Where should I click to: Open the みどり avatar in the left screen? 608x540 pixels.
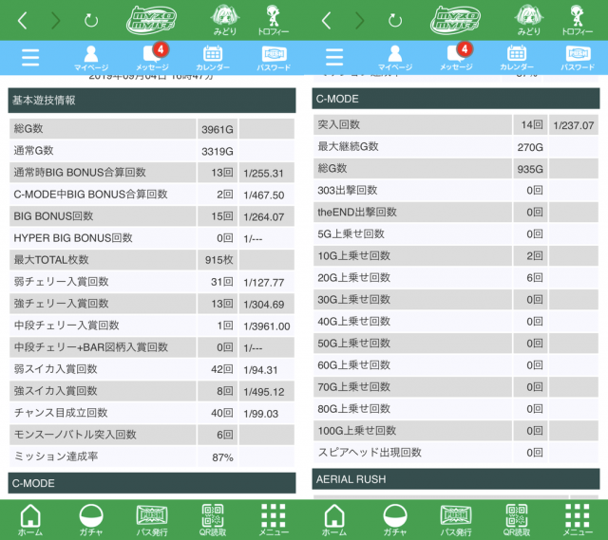pyautogui.click(x=224, y=20)
